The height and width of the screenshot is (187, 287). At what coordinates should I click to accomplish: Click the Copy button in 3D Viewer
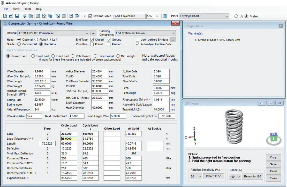click(273, 157)
